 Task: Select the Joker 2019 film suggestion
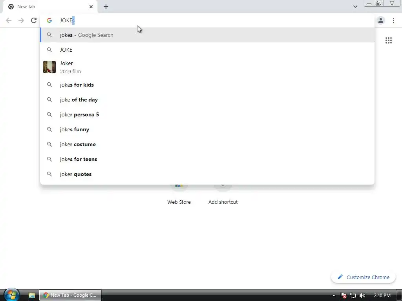click(x=207, y=67)
